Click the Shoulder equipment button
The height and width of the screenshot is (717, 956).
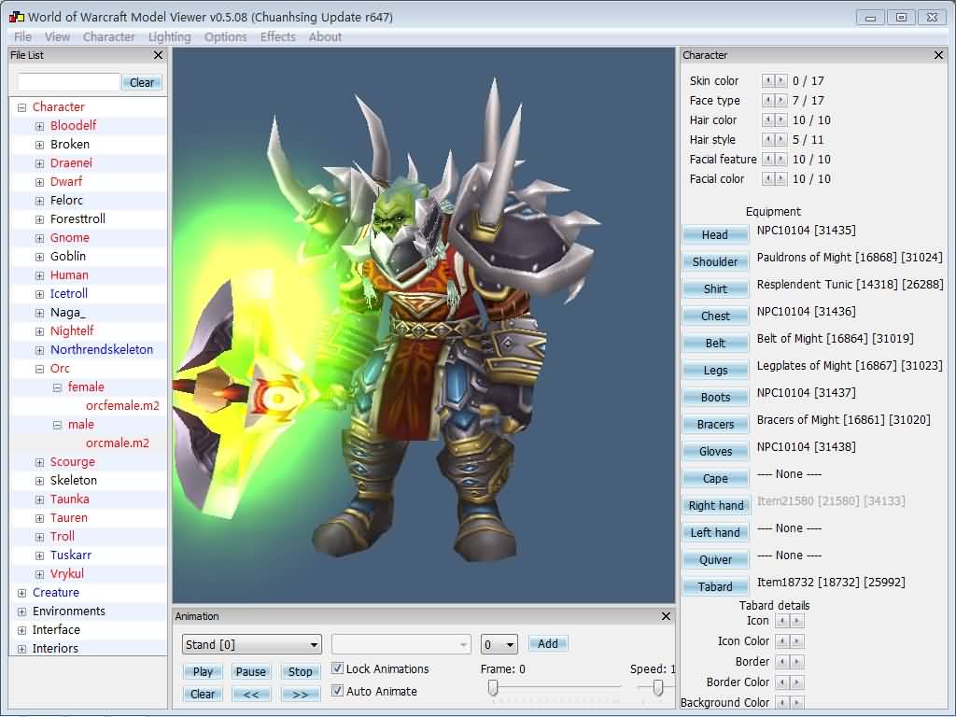[x=715, y=261]
